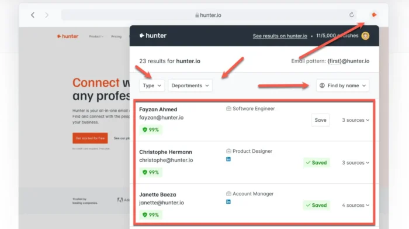Click the Hunter logo in the popup header

point(153,36)
